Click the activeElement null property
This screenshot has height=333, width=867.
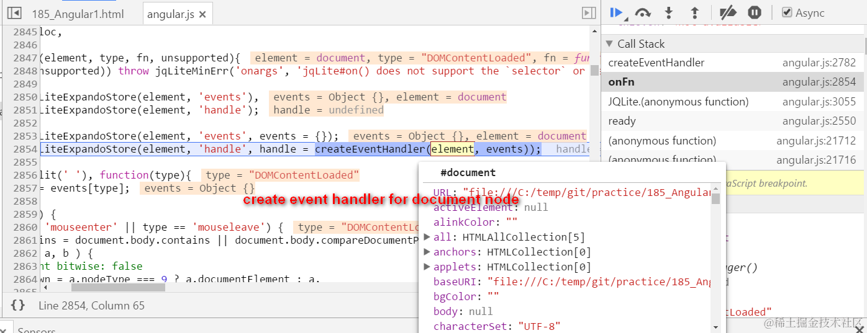click(491, 207)
